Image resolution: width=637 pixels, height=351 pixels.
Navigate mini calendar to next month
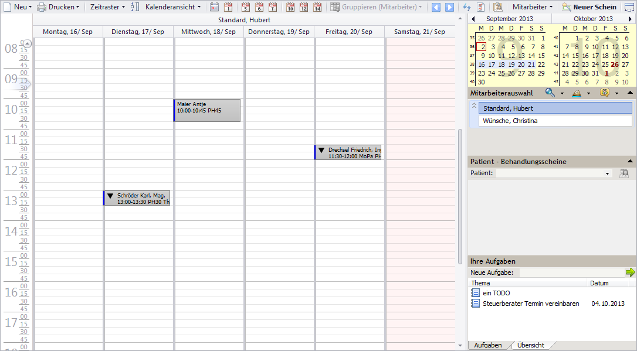click(x=631, y=19)
